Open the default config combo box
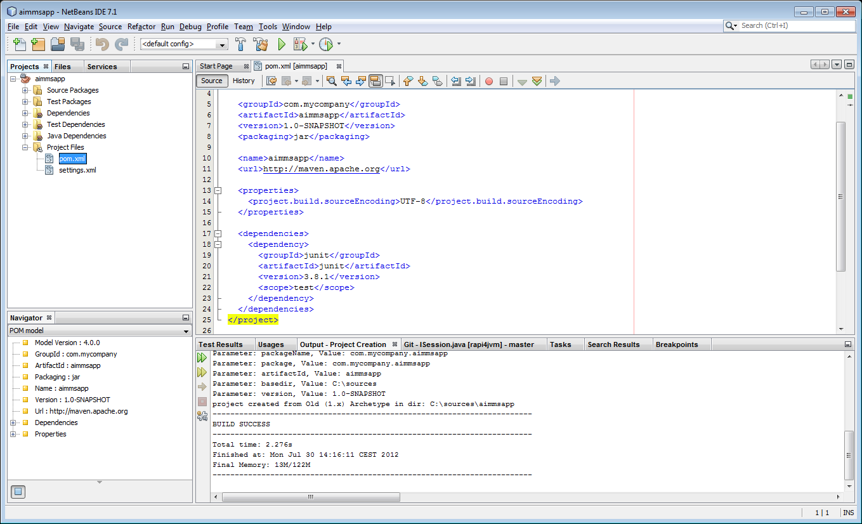The height and width of the screenshot is (524, 862). tap(184, 44)
